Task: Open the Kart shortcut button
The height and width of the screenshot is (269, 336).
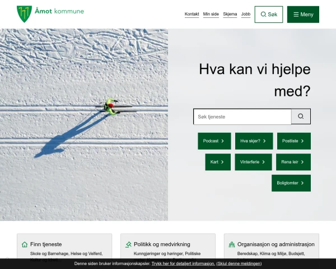Action: pyautogui.click(x=218, y=162)
